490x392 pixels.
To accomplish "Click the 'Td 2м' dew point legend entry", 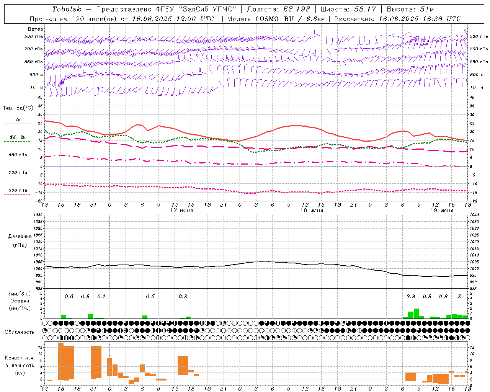I will [x=18, y=137].
